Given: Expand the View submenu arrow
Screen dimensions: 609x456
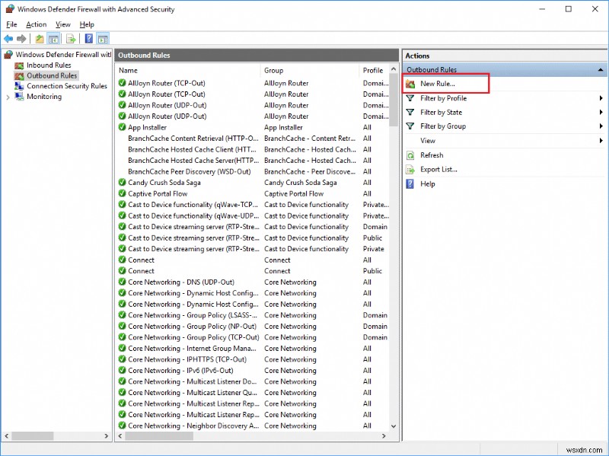Looking at the screenshot, I should point(601,141).
